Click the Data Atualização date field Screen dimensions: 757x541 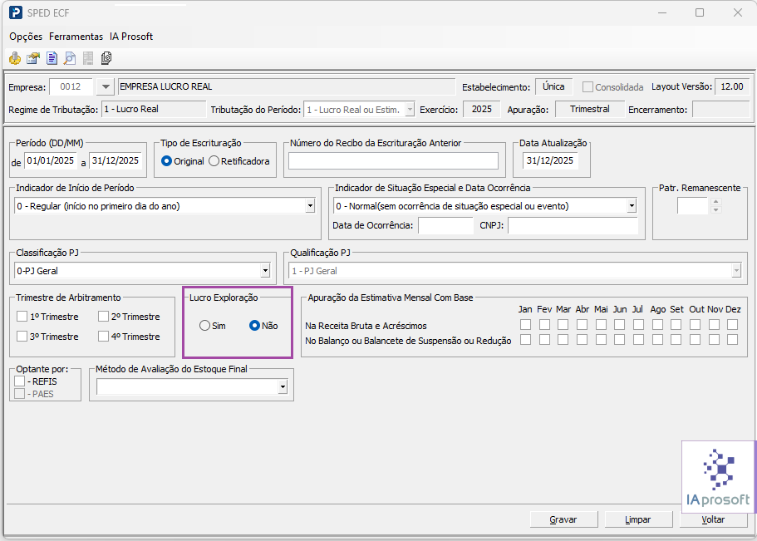(x=550, y=161)
